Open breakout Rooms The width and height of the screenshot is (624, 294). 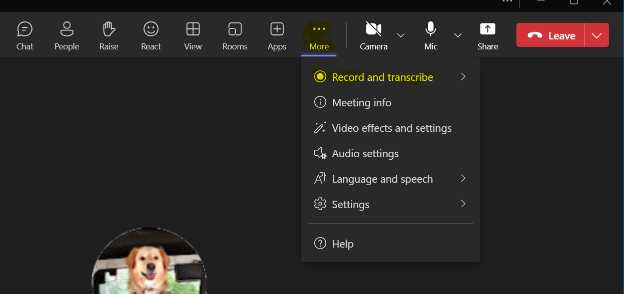(235, 36)
